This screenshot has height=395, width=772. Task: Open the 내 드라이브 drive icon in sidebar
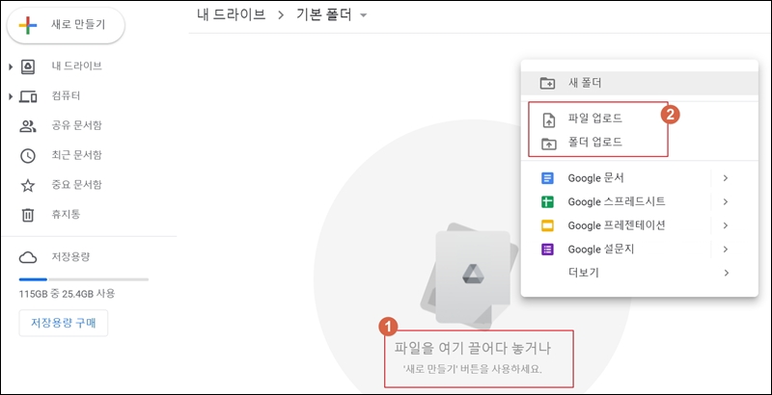coord(28,66)
